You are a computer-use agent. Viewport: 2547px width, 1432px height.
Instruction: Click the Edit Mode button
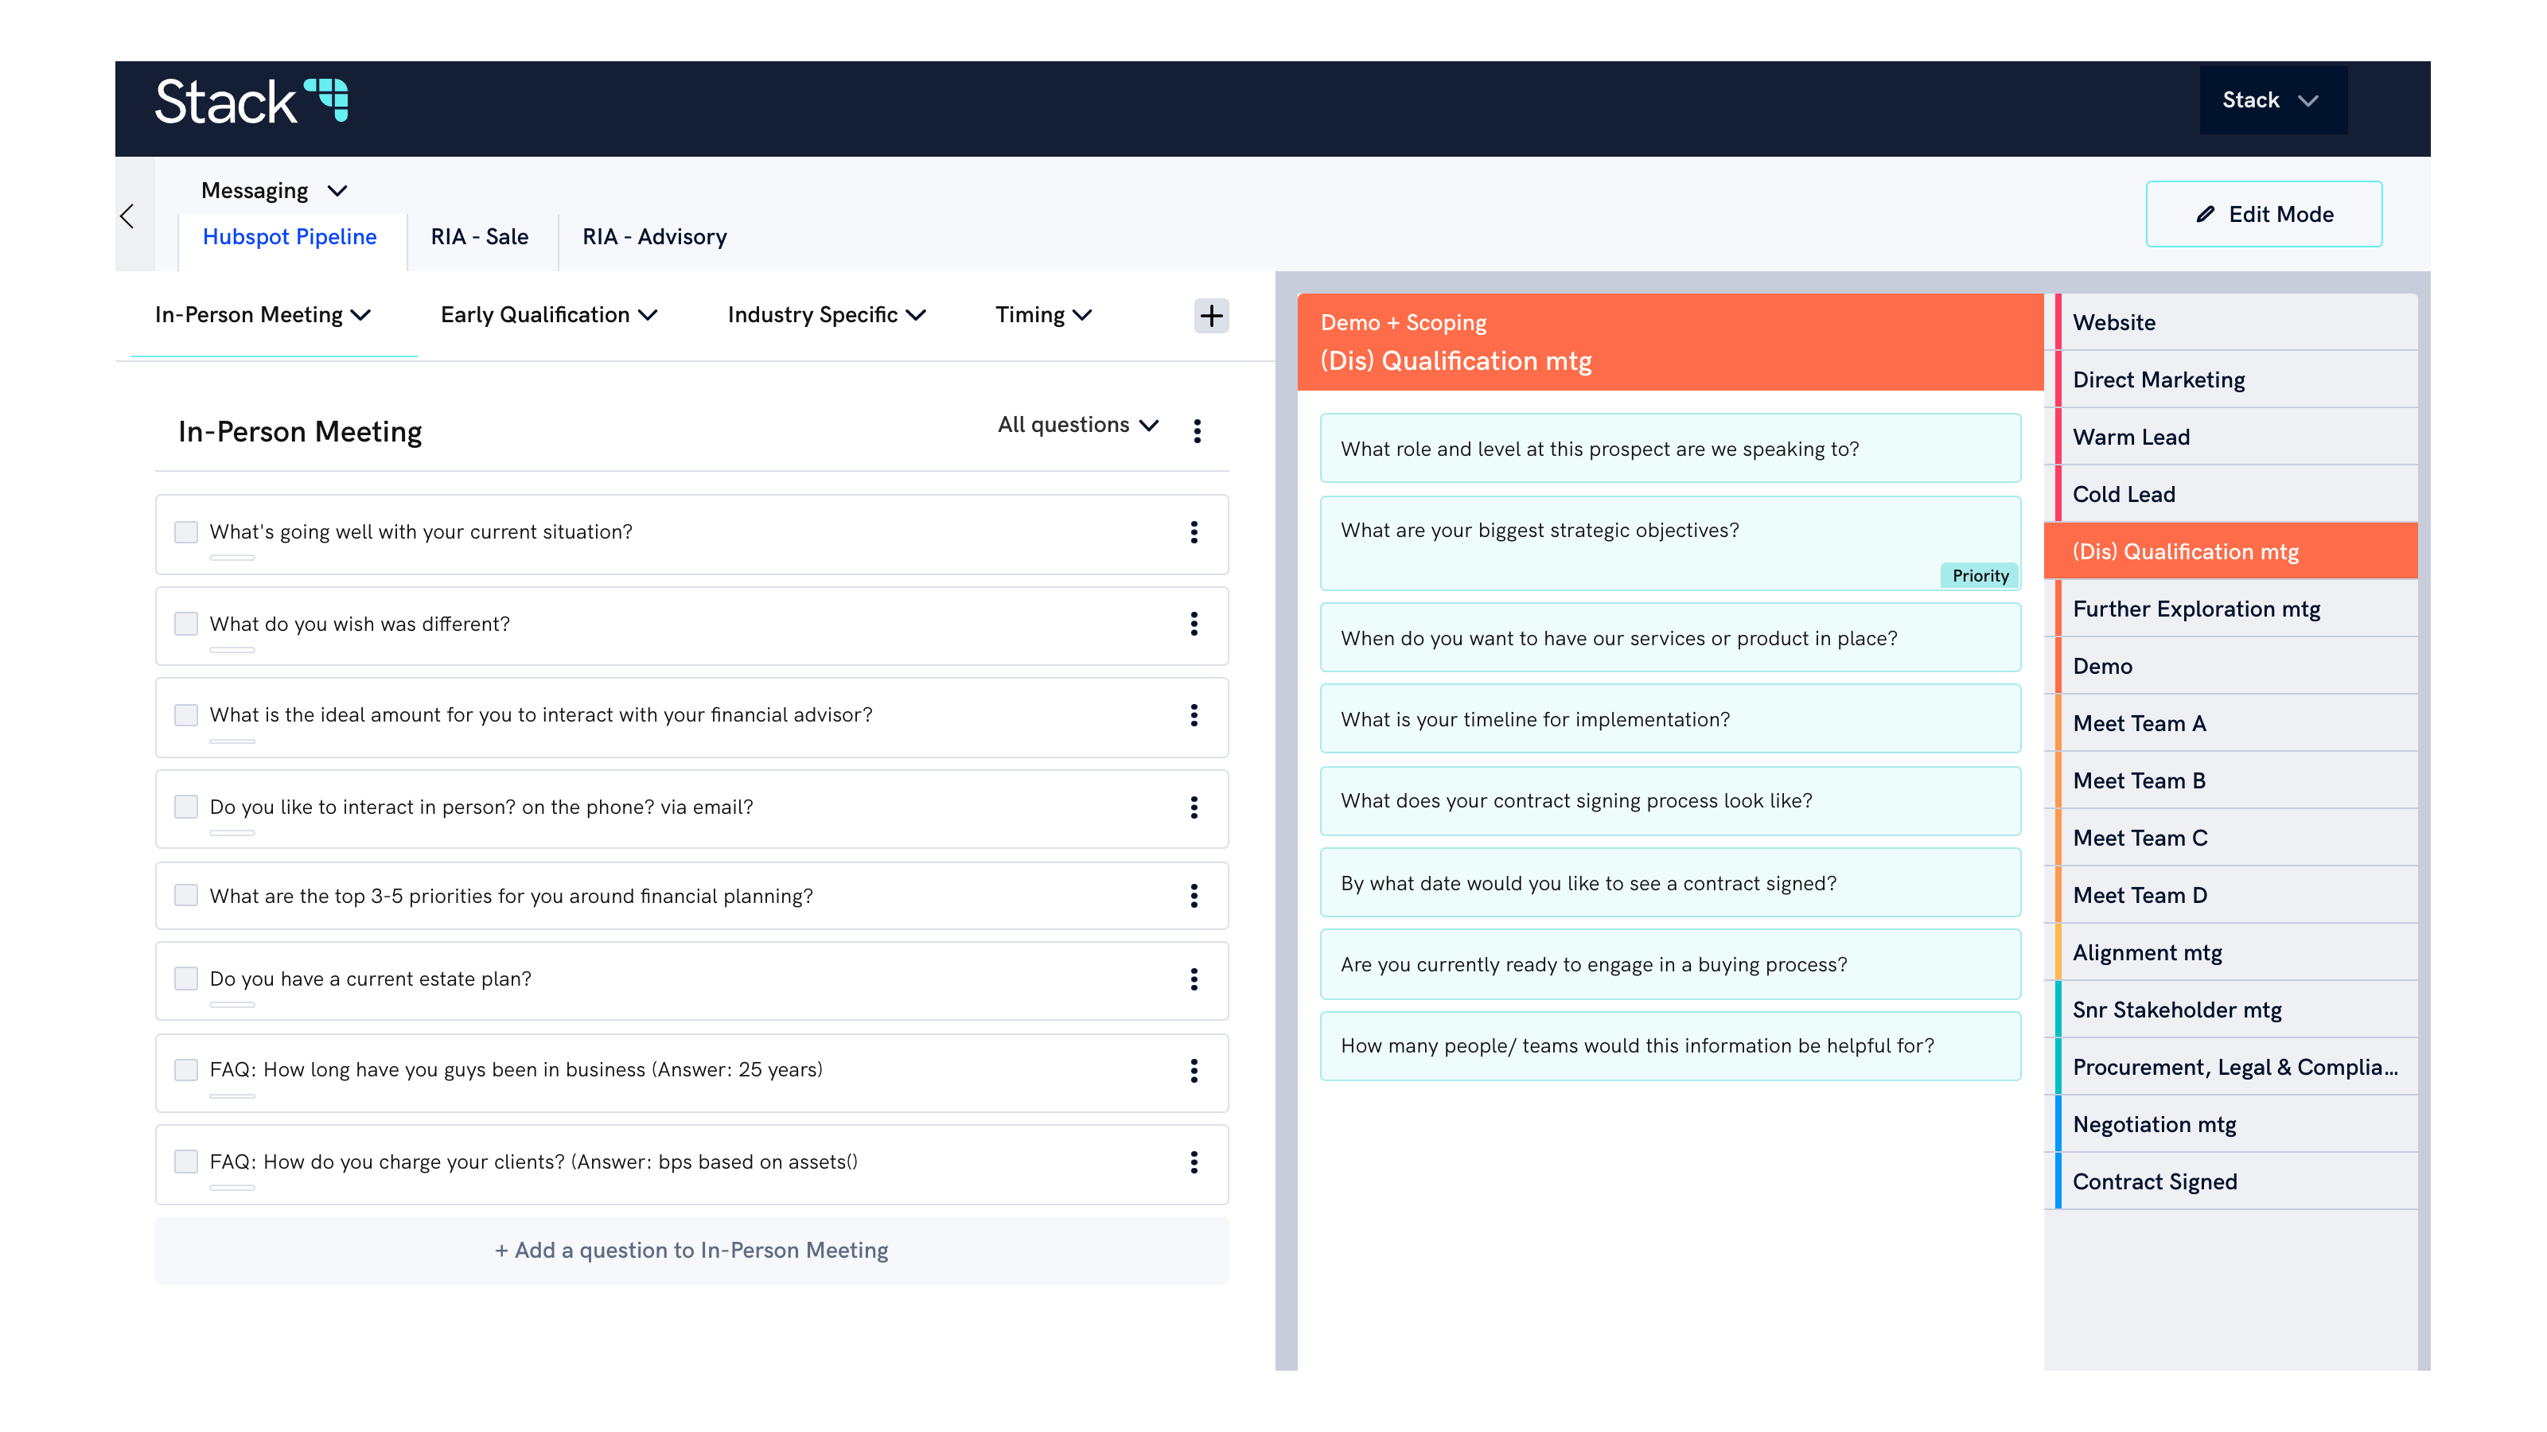click(2265, 213)
